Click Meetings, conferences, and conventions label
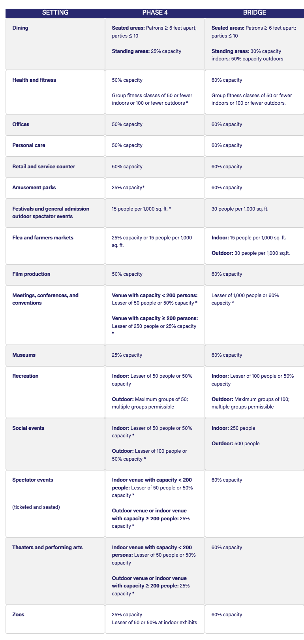The image size is (304, 640). [45, 299]
